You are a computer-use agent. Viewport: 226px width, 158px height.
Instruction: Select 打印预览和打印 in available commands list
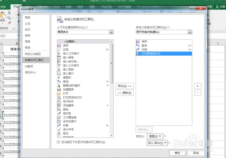[83, 97]
